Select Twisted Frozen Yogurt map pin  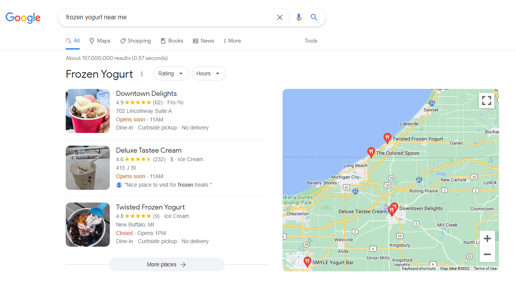(387, 138)
